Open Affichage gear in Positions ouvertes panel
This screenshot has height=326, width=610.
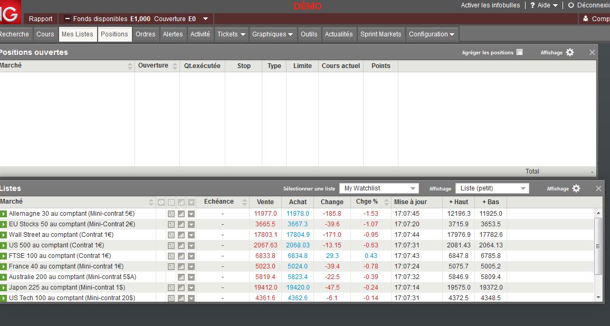570,52
